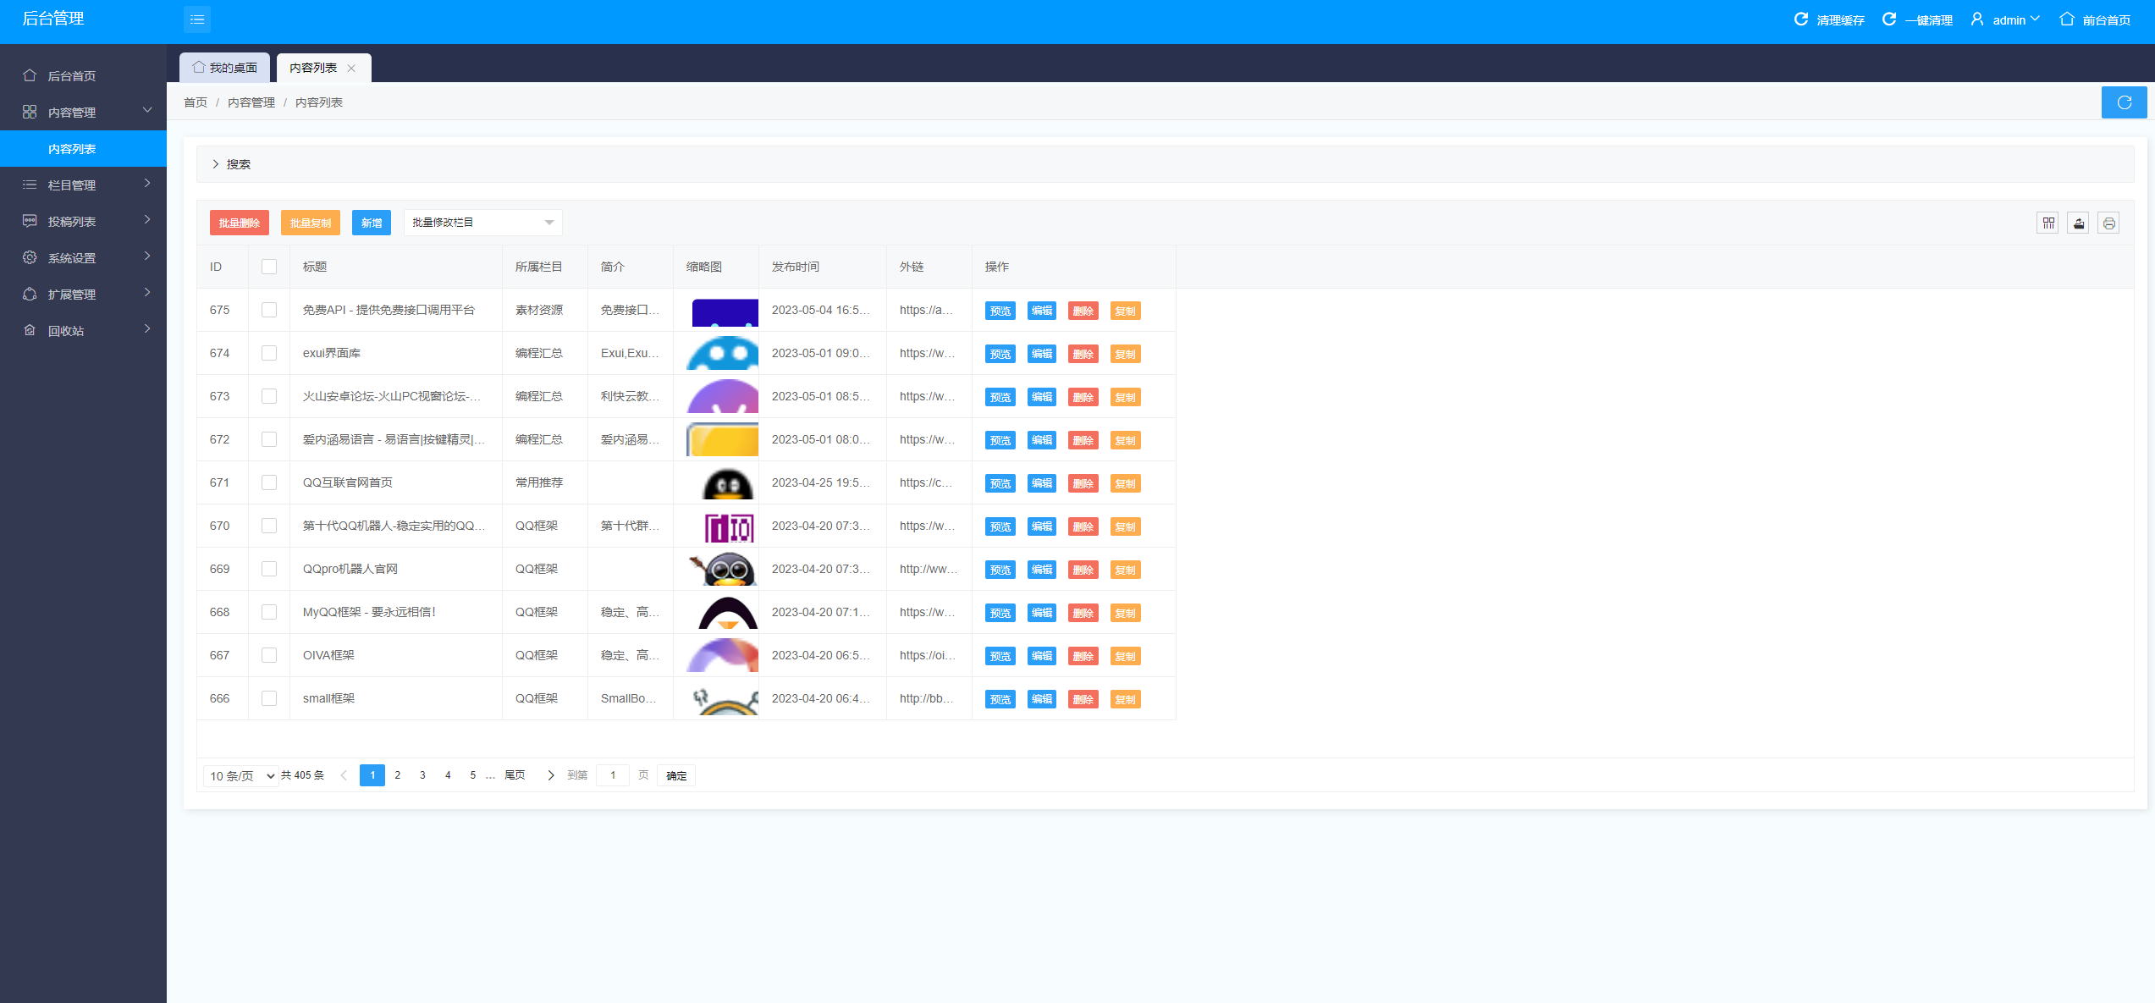This screenshot has height=1003, width=2155.
Task: Click the QQ penguin thumbnail in row 671
Action: pos(728,483)
